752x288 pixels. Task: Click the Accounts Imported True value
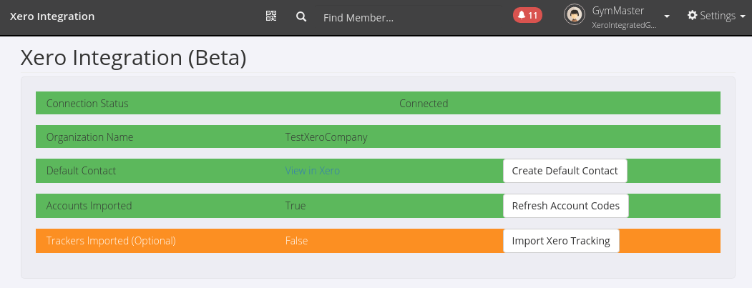pyautogui.click(x=296, y=206)
